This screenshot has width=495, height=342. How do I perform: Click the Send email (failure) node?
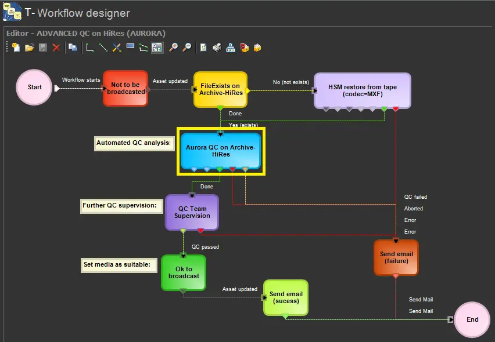coord(396,257)
